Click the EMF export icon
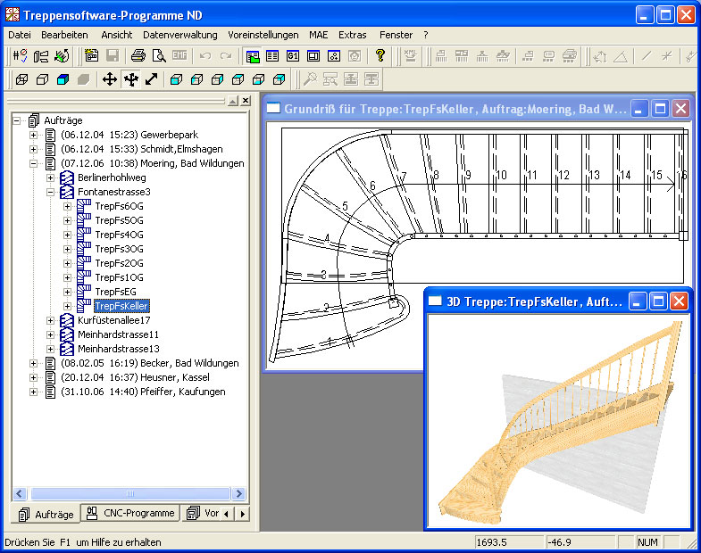The width and height of the screenshot is (701, 553). [x=179, y=56]
